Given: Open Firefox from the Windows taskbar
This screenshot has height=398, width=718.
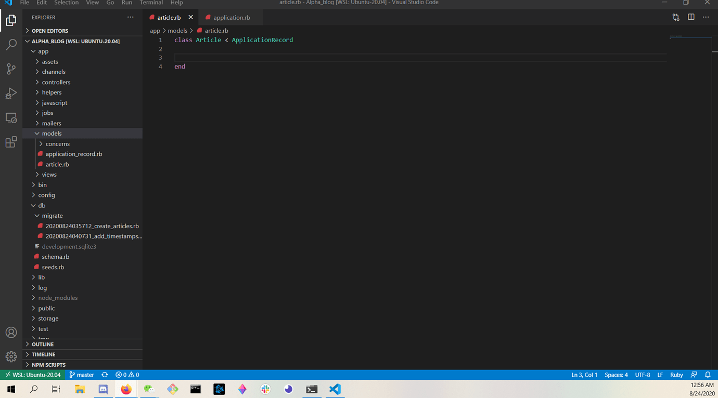Looking at the screenshot, I should click(x=126, y=389).
